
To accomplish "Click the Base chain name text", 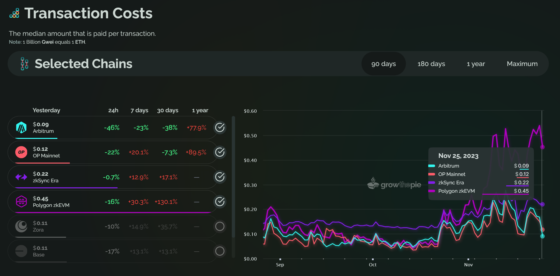I will 39,255.
